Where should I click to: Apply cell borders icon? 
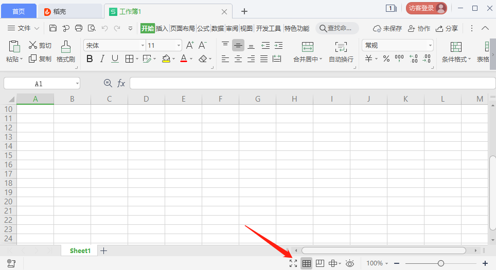click(129, 59)
